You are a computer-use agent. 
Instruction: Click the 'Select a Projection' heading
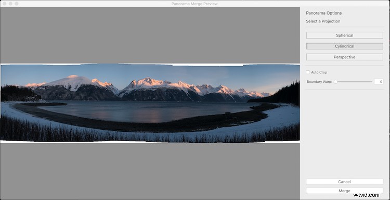coord(323,21)
